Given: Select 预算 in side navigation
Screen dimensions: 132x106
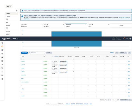Looking at the screenshot, I should click(7, 28).
